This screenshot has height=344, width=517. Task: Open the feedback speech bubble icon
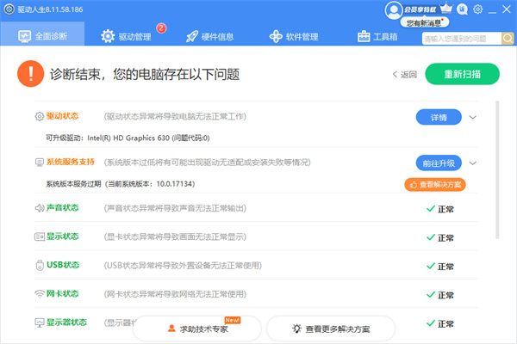click(x=463, y=9)
